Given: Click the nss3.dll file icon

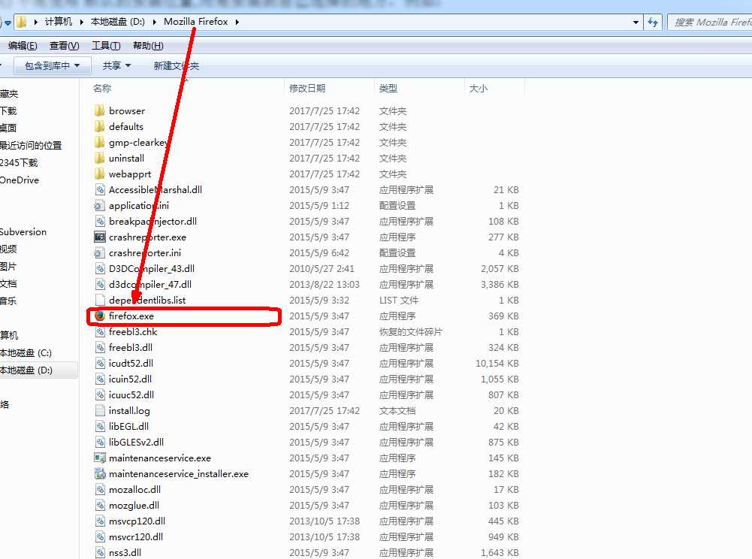Looking at the screenshot, I should tap(99, 552).
